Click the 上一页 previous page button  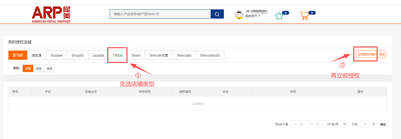click(x=299, y=124)
